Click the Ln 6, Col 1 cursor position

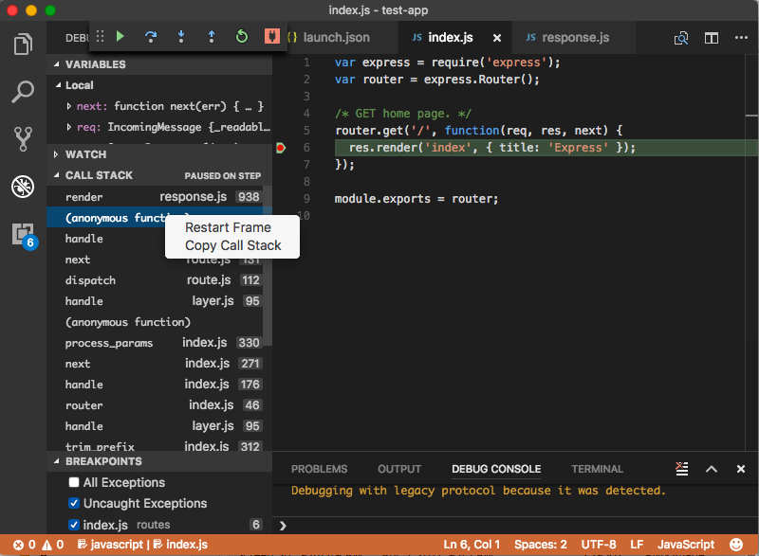(x=472, y=545)
